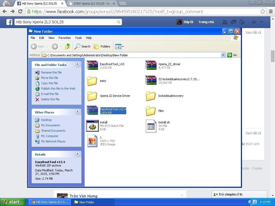Viewport: 275px width, 206px height.
Task: Open Facebook notifications globe icon
Action: tap(242, 22)
